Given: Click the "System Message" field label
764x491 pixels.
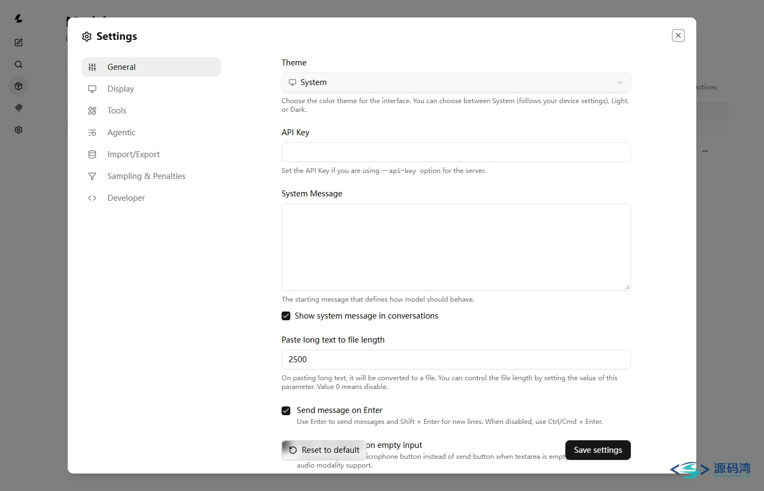Looking at the screenshot, I should coord(312,194).
